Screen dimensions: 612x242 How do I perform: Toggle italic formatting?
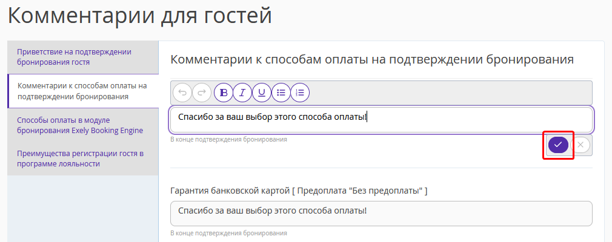click(x=243, y=93)
